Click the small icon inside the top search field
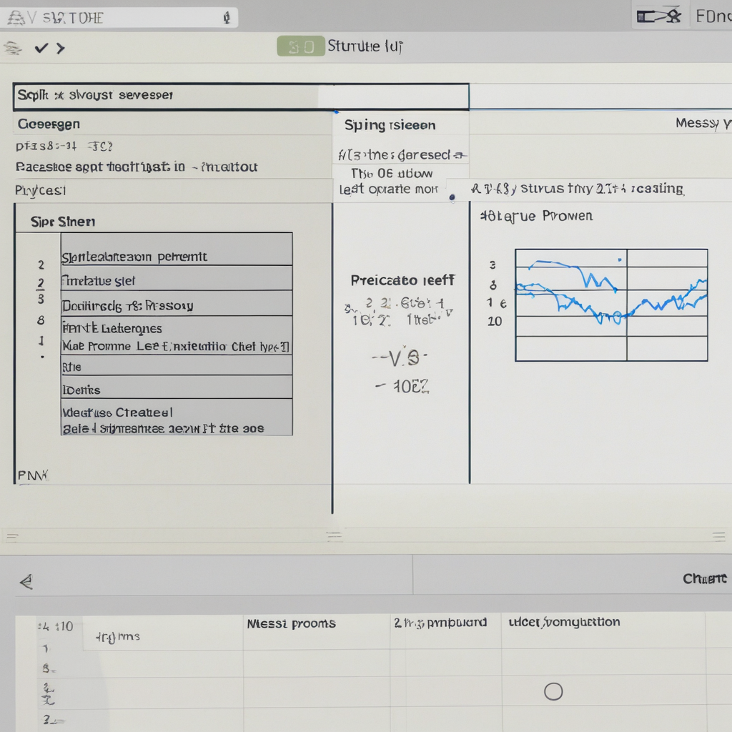732x732 pixels. [x=227, y=18]
